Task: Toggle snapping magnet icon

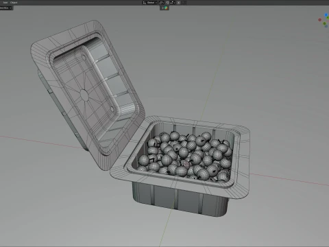Action: tap(167, 3)
